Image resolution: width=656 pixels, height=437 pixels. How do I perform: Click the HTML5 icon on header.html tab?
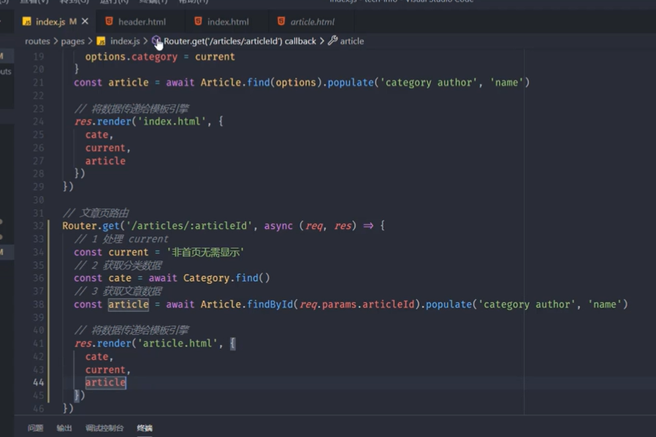(x=109, y=21)
